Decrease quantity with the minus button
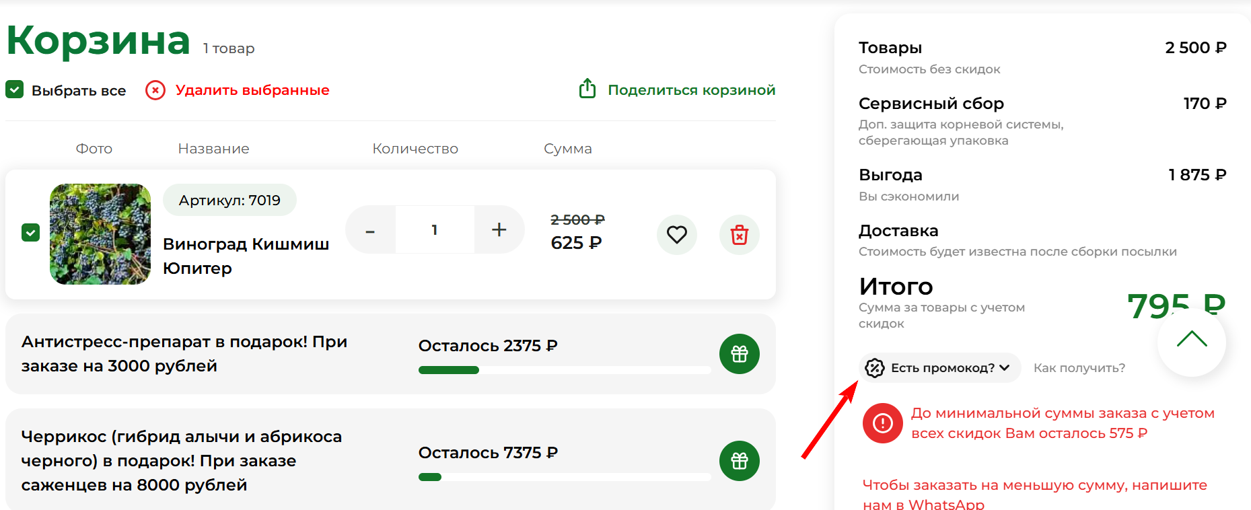The height and width of the screenshot is (510, 1251). (370, 230)
